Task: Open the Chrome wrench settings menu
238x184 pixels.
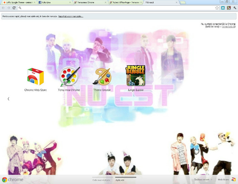Action: click(235, 8)
